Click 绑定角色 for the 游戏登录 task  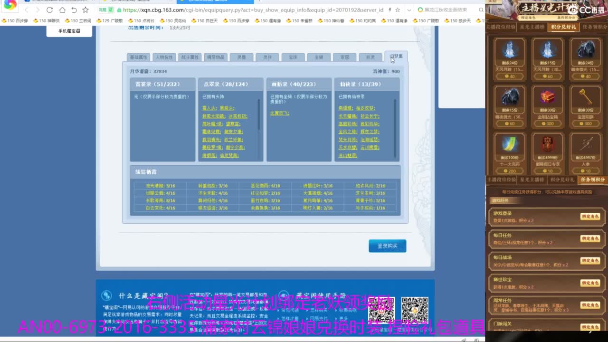tap(590, 217)
